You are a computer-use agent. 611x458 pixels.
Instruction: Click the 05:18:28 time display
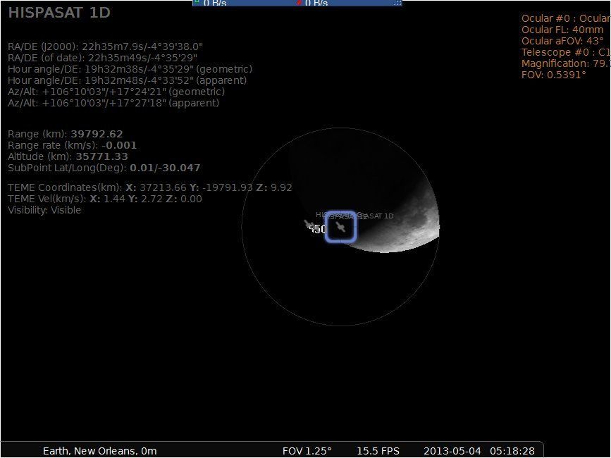512,451
